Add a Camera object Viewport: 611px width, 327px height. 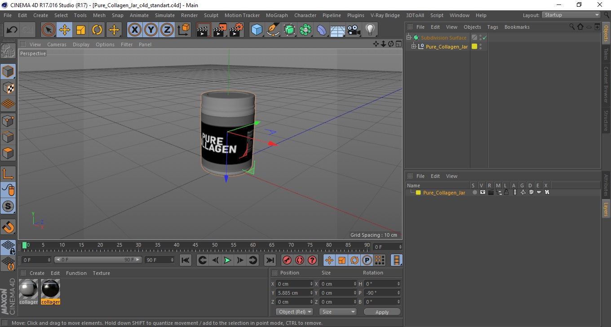(x=354, y=30)
